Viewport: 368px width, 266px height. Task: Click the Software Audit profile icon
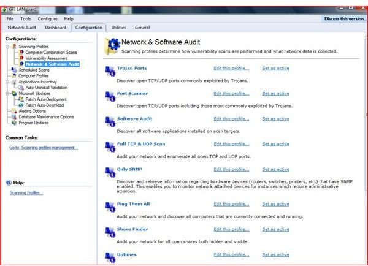point(110,122)
